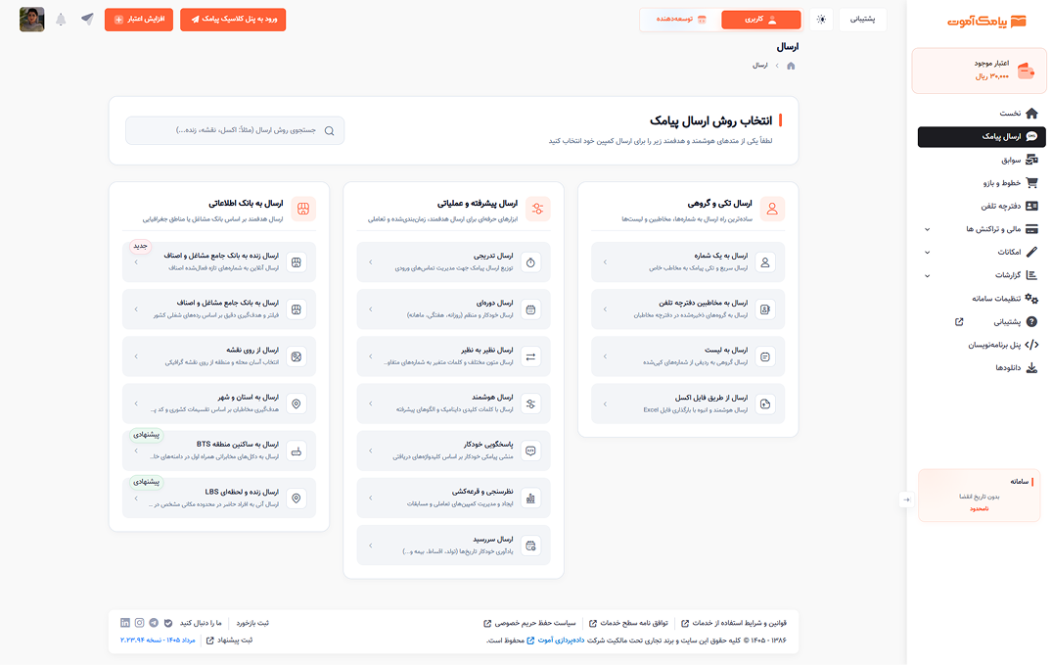The width and height of the screenshot is (1052, 665).
Task: Click the ارسال هوشمند sliders icon
Action: (530, 404)
